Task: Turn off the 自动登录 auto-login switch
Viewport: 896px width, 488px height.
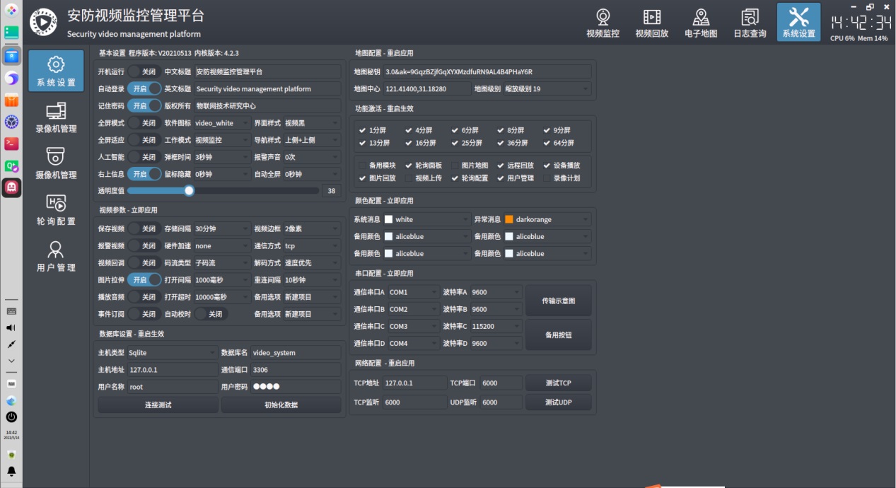Action: 144,89
